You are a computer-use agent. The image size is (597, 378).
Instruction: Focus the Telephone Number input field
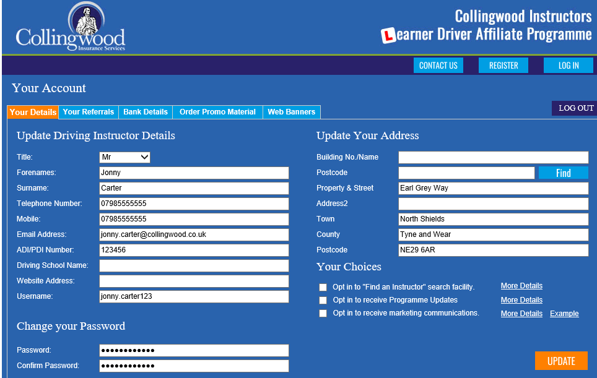point(194,204)
